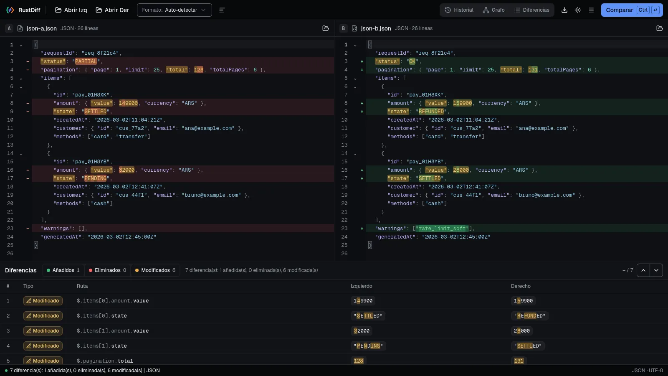This screenshot has height=376, width=668.
Task: Toggle the light/dark theme sun icon
Action: click(x=578, y=10)
